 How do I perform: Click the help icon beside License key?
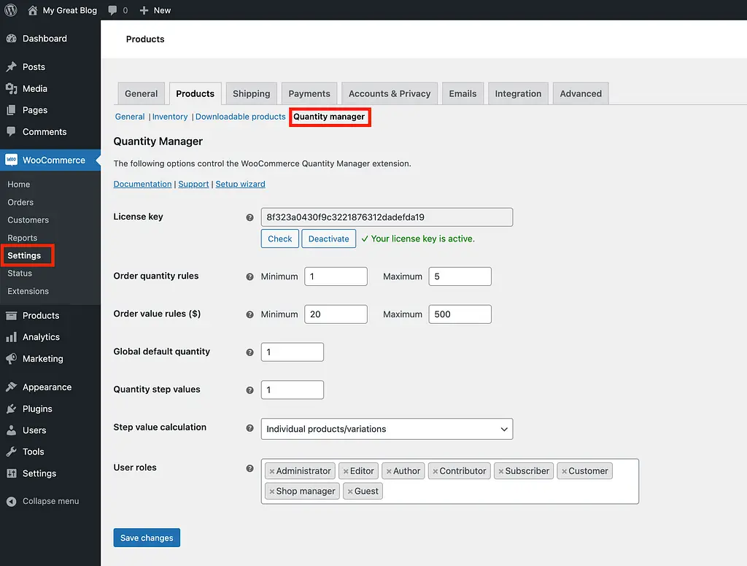(249, 217)
